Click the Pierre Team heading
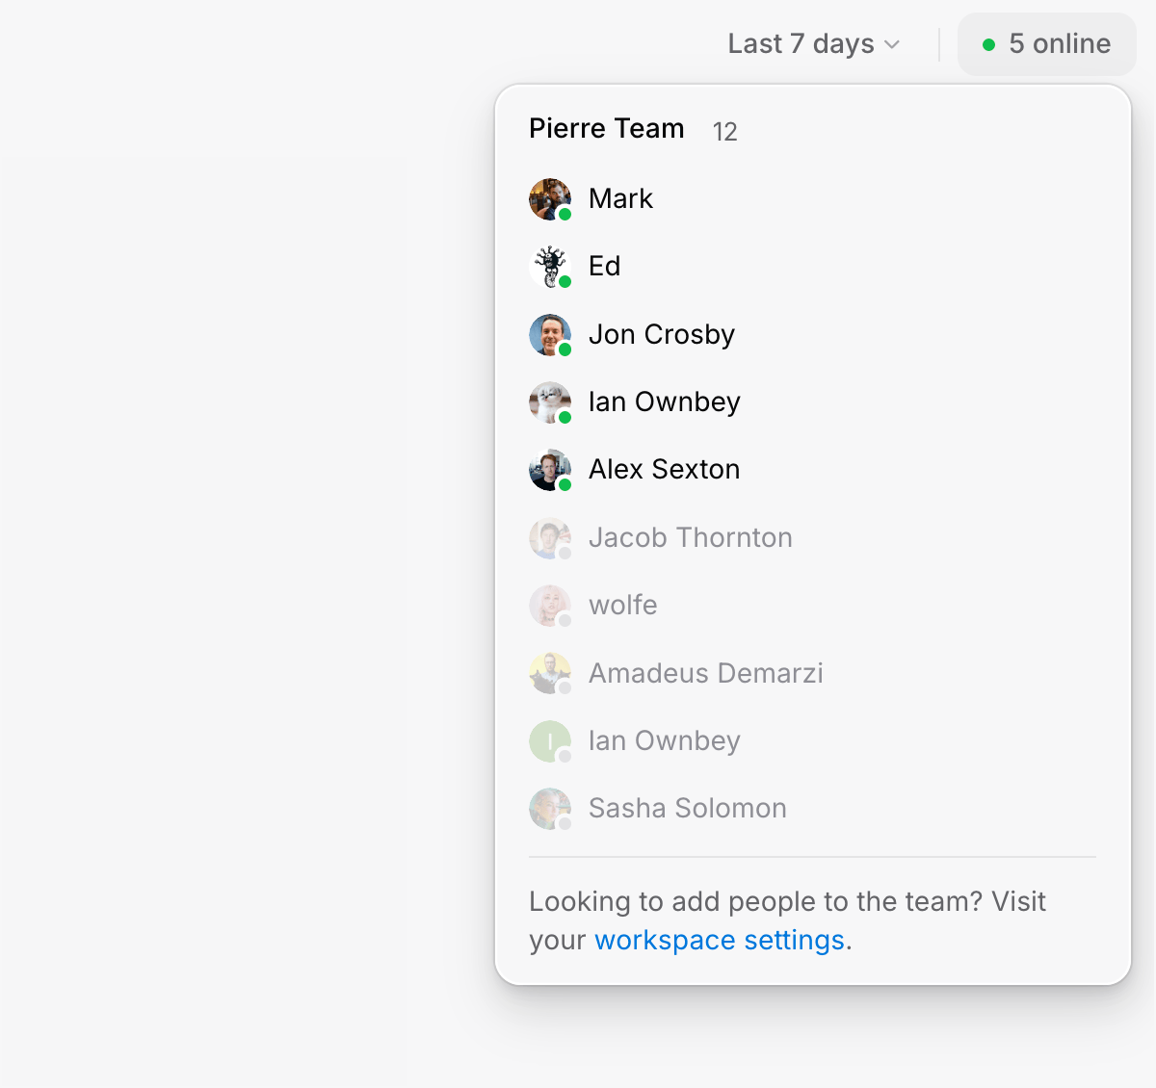Viewport: 1156px width, 1088px height. (x=607, y=129)
